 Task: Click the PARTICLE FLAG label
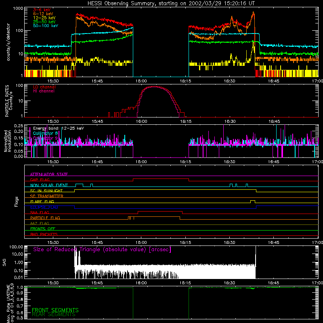pyautogui.click(x=45, y=218)
